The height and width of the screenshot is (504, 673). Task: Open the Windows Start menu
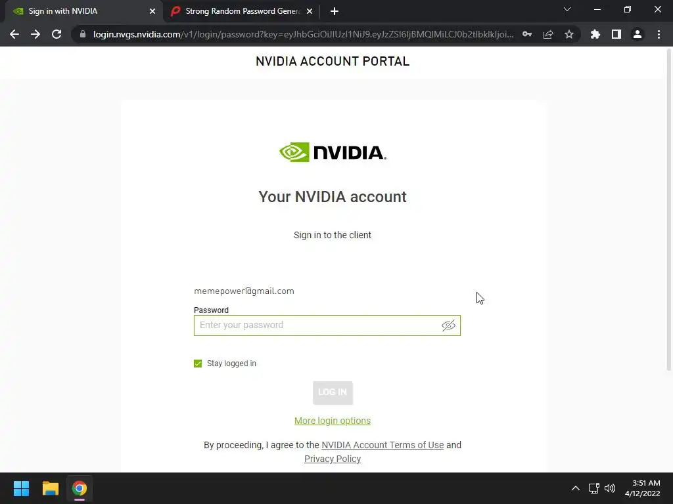[21, 488]
